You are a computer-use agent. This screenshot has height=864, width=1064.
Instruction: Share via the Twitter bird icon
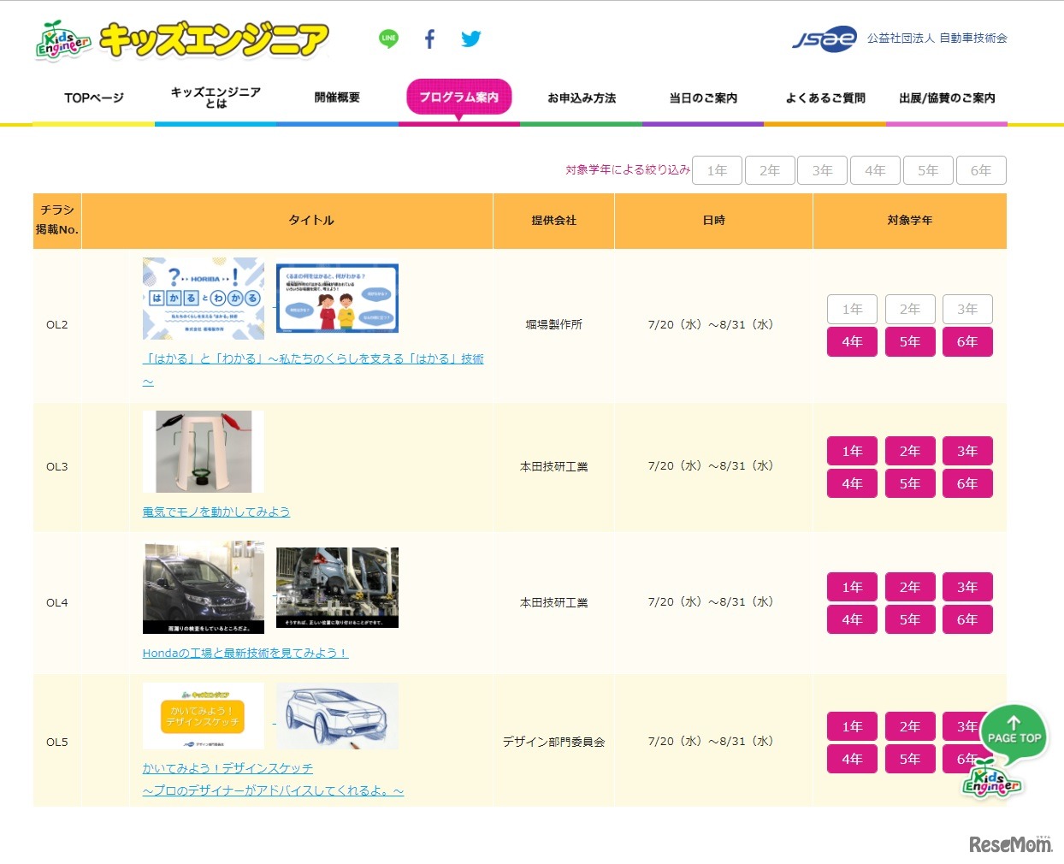tap(470, 38)
